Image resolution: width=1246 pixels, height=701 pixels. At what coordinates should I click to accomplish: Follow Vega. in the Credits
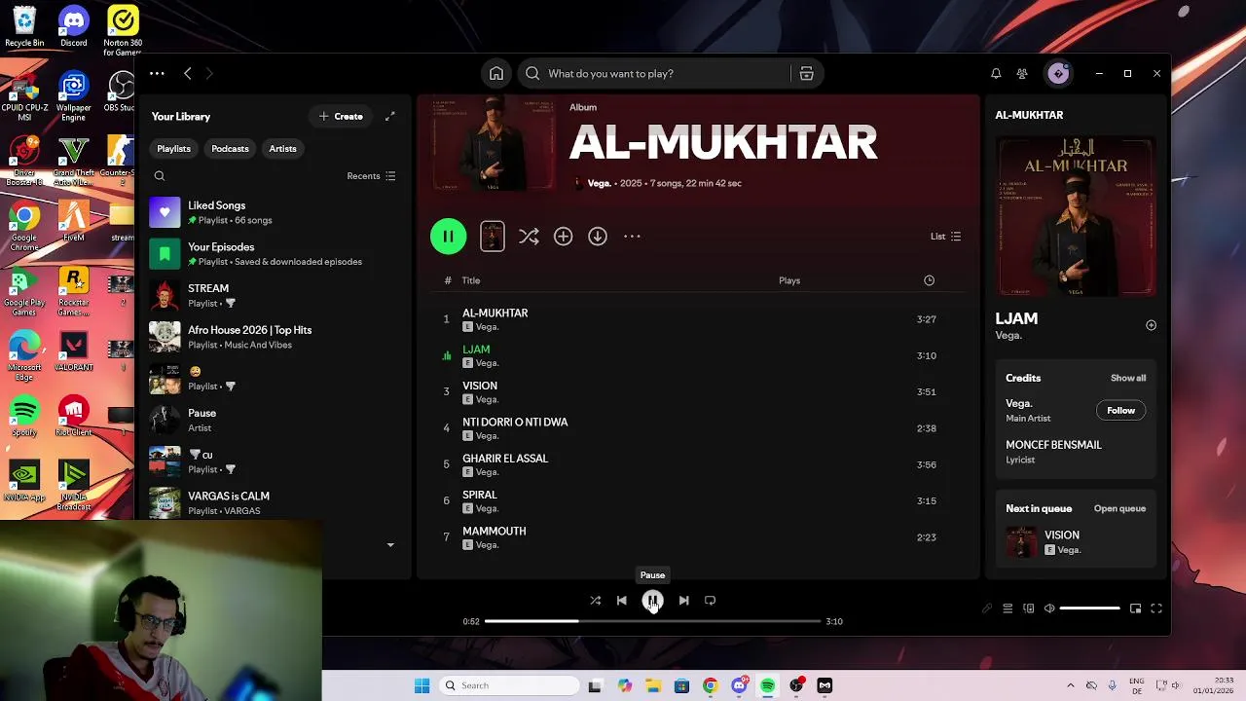tap(1120, 411)
